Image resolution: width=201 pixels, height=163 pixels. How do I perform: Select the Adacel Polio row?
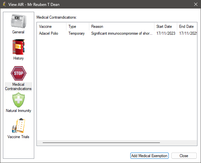pos(49,33)
